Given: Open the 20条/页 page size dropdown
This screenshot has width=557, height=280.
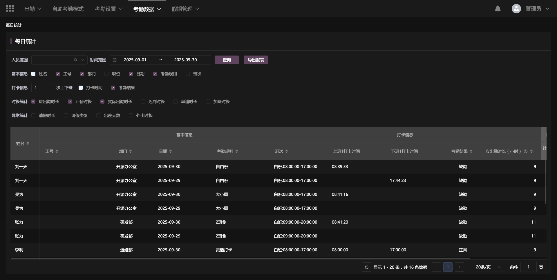Looking at the screenshot, I should tap(486, 267).
